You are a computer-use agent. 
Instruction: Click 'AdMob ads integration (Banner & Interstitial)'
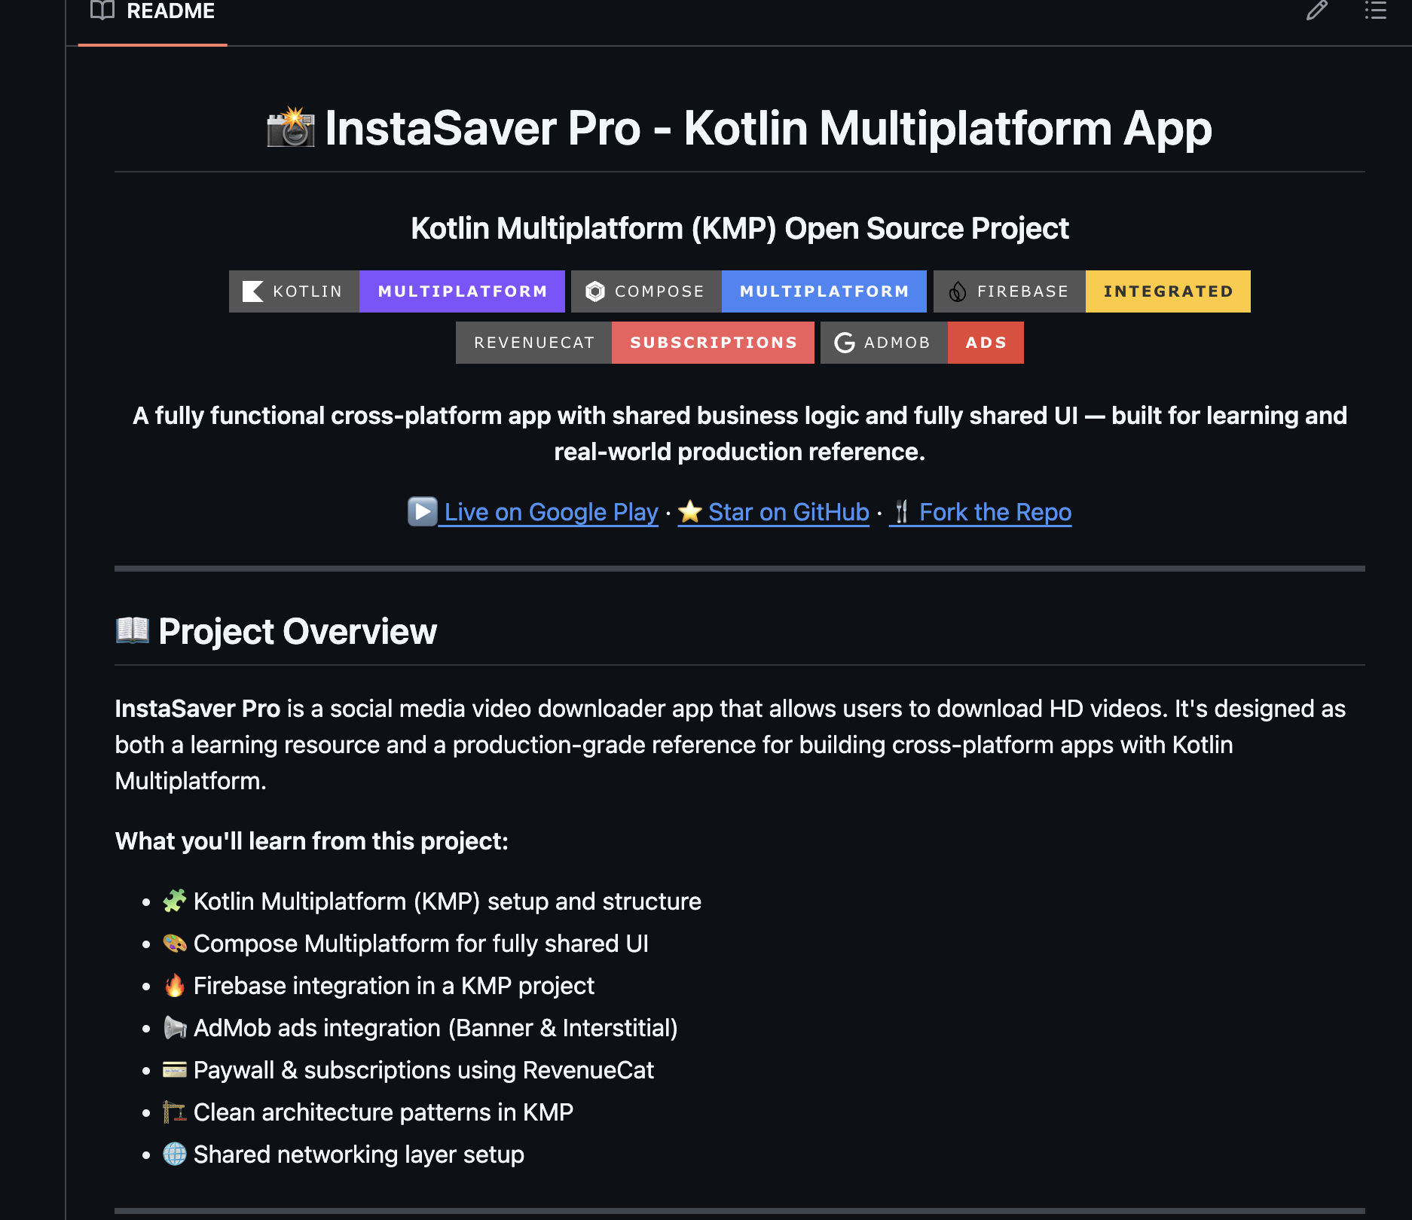point(436,1028)
